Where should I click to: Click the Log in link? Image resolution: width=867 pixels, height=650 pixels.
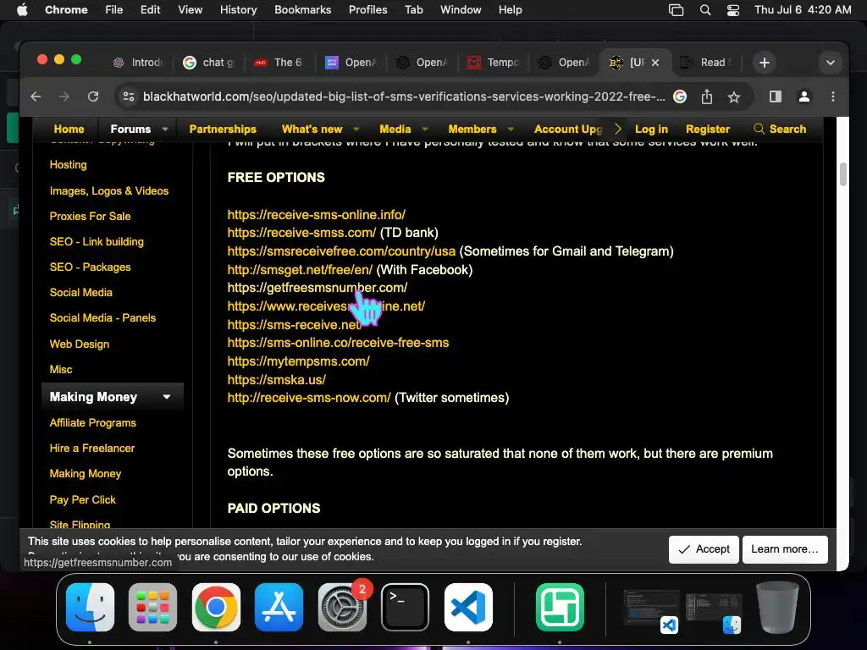(651, 129)
